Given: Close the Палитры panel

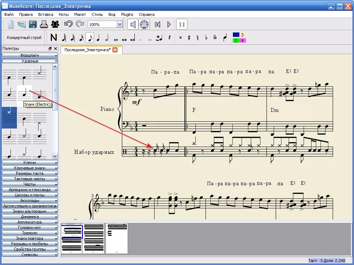Looking at the screenshot, I should pos(56,48).
